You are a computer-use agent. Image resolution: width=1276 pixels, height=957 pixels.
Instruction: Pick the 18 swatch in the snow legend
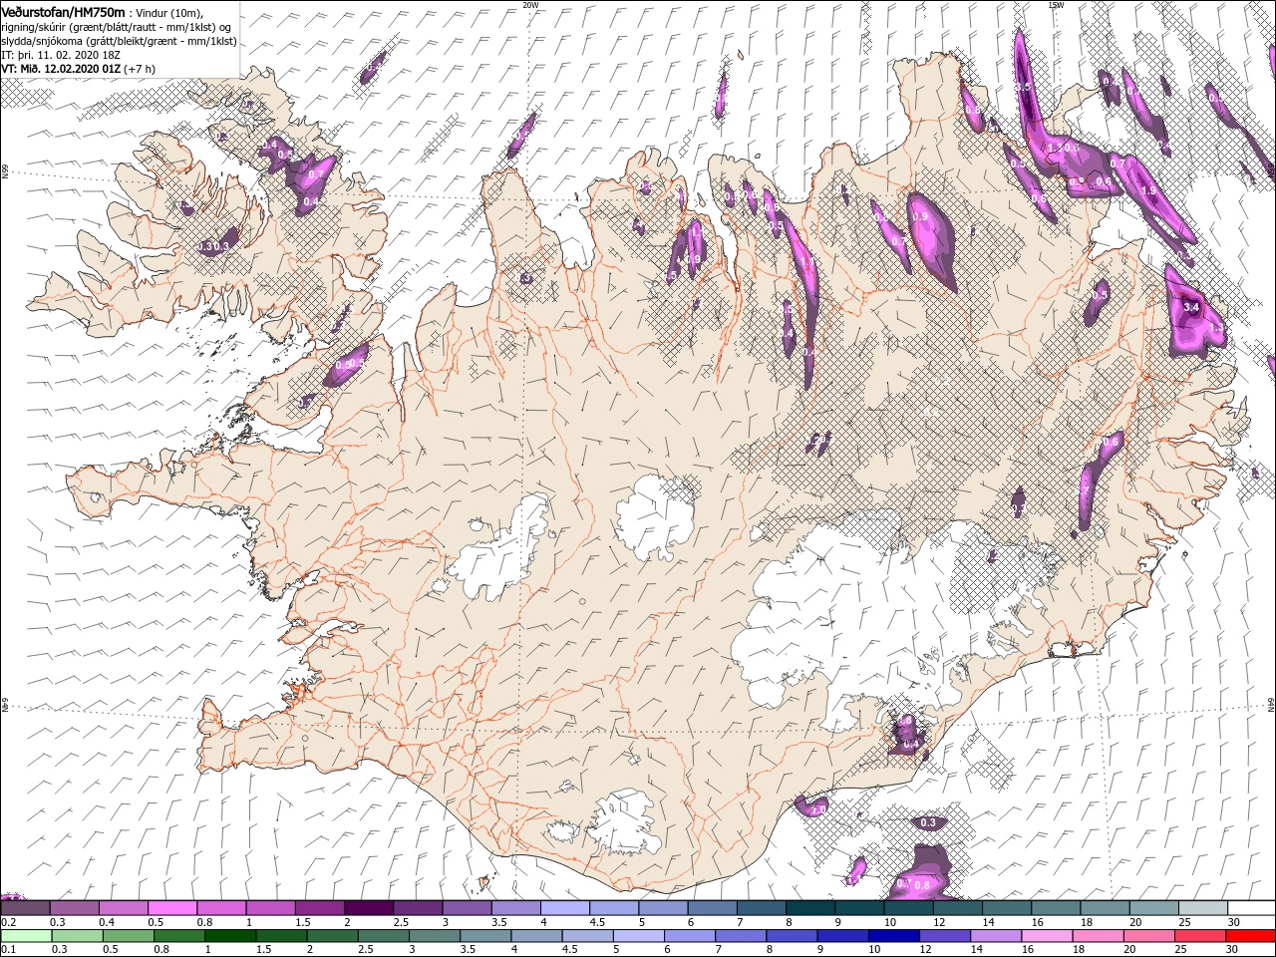[x=1104, y=907]
